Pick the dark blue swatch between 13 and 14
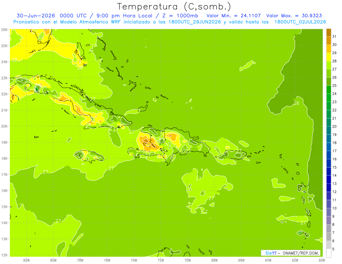 click(329, 179)
